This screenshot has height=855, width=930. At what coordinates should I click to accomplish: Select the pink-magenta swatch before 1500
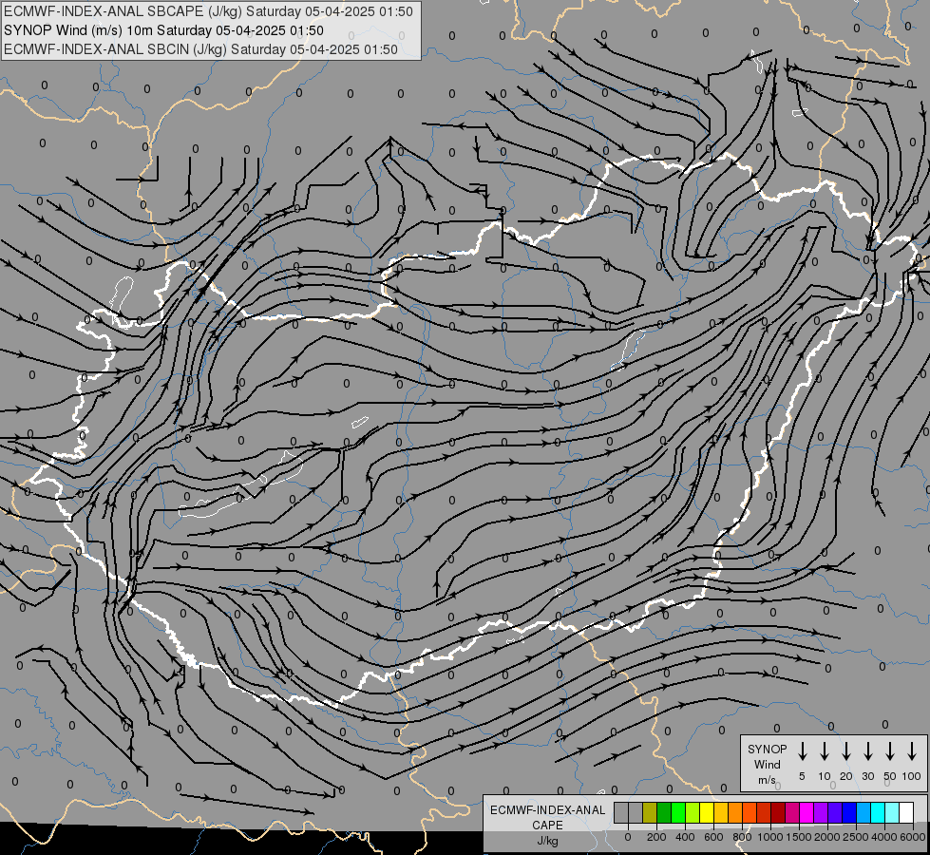[793, 812]
